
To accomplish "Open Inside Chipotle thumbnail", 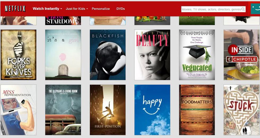I will pos(241,55).
